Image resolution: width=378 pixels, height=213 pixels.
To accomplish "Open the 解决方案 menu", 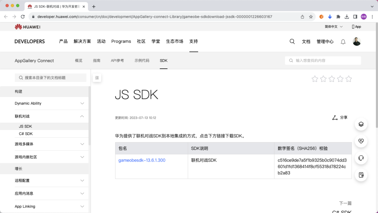I will [x=82, y=41].
